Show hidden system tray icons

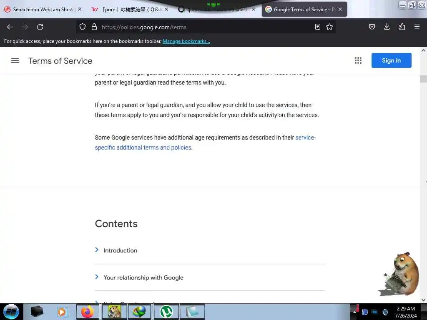click(x=355, y=312)
